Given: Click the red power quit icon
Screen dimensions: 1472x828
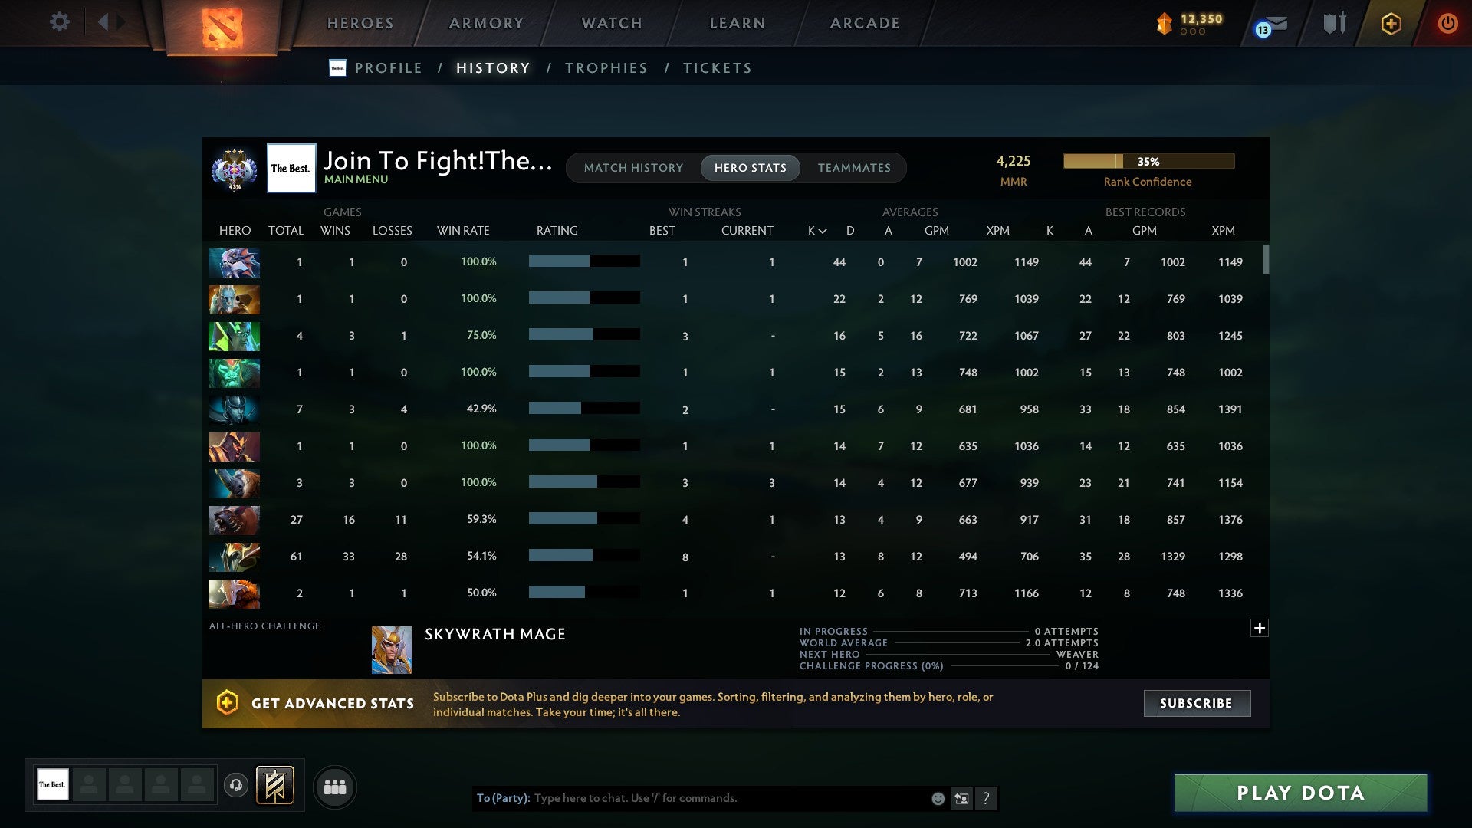Looking at the screenshot, I should (1447, 24).
